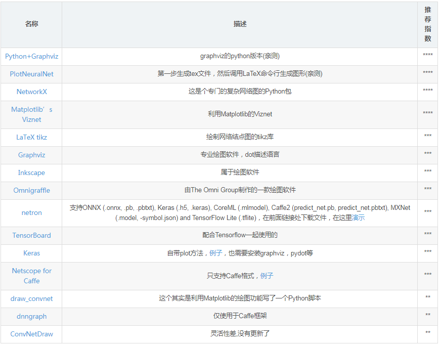Click the star rating for TensorBoard
Viewport: 440px width, 346px height.
pyautogui.click(x=428, y=234)
